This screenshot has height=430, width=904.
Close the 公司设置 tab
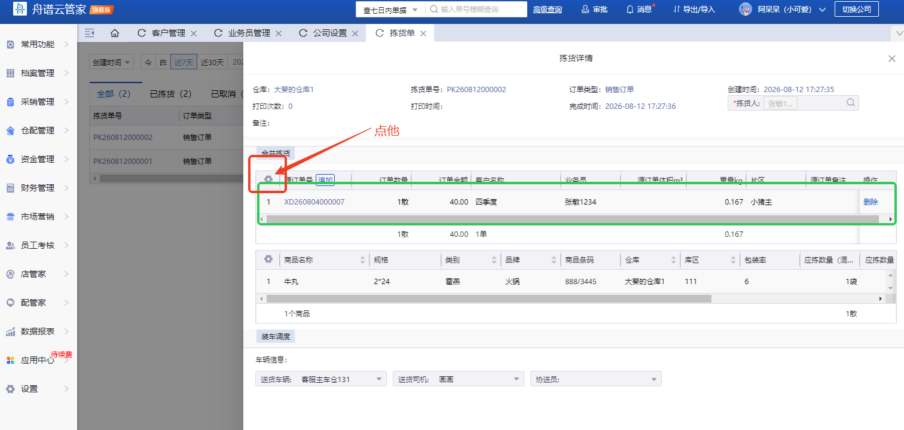click(x=355, y=33)
